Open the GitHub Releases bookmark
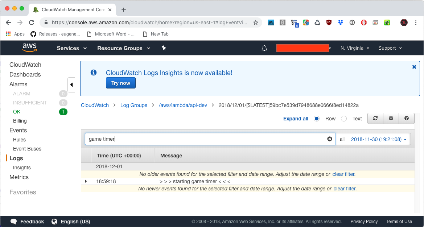Screen dimensions: 424x227 coord(55,34)
